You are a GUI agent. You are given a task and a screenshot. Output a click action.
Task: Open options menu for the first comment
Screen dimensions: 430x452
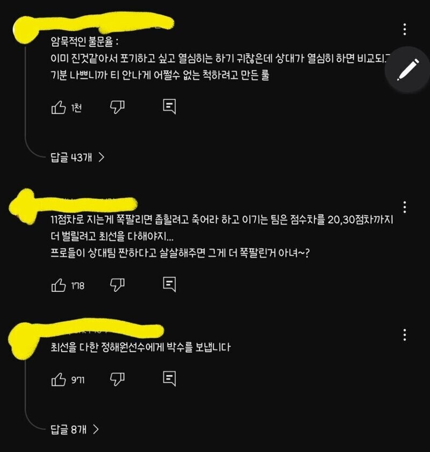(405, 29)
